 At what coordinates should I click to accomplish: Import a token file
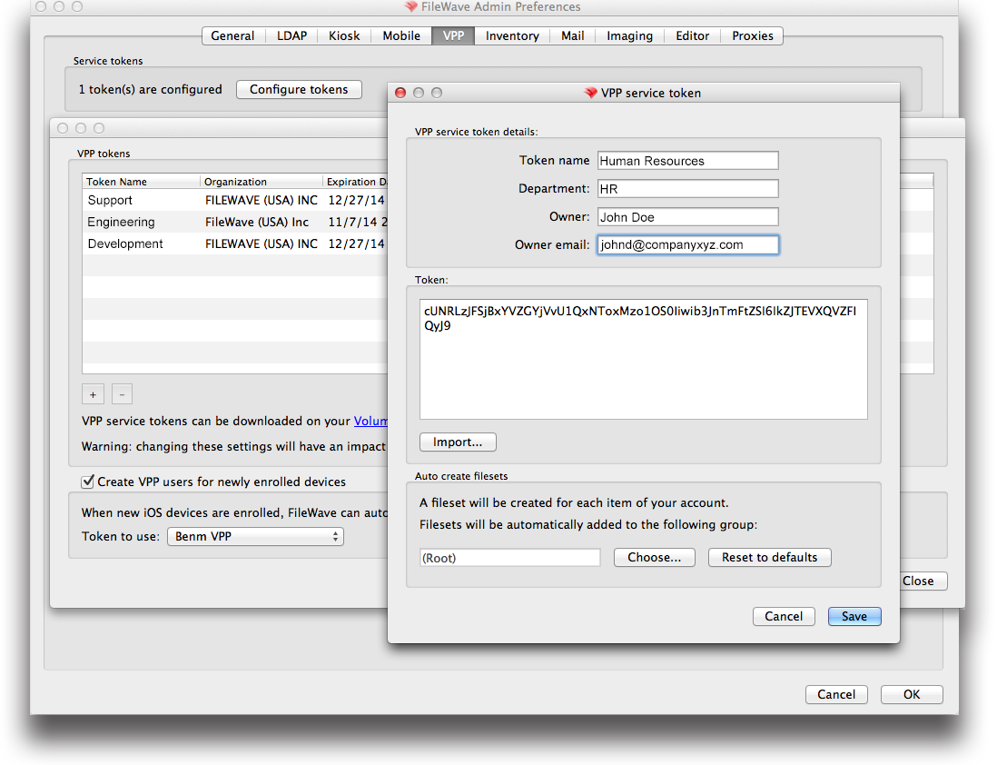[x=458, y=442]
